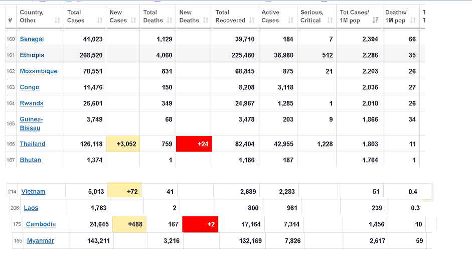Select Thailand serious critical 1,228
This screenshot has width=472, height=267.
click(325, 144)
